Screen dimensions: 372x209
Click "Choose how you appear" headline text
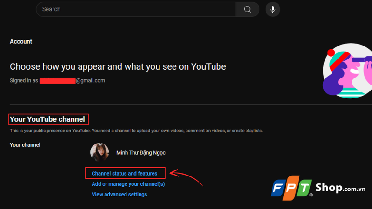pos(118,66)
